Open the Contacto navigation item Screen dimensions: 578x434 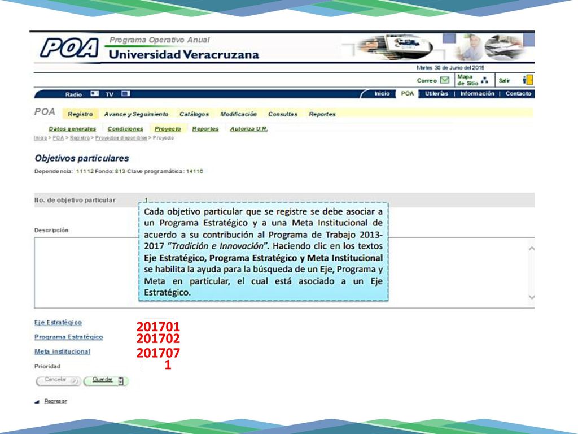(518, 94)
